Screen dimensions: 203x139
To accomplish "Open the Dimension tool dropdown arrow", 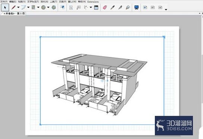I will [x=91, y=7].
